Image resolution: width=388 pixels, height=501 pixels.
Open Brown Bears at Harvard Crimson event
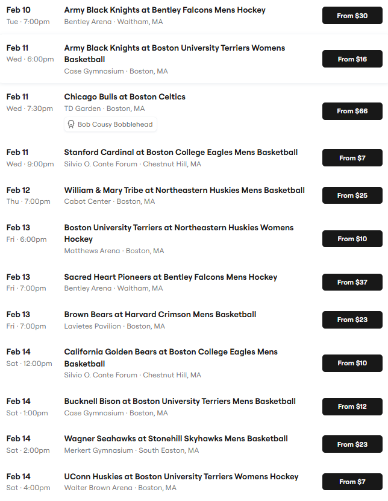[160, 314]
